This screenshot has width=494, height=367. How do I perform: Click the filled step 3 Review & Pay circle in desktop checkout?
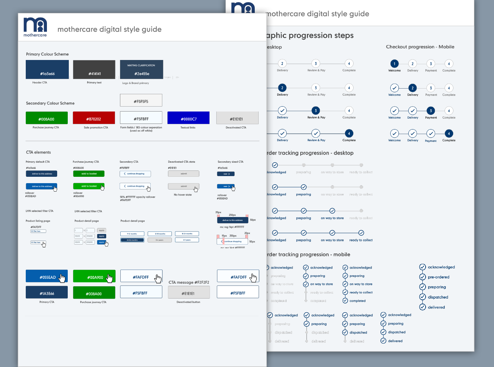(x=316, y=110)
